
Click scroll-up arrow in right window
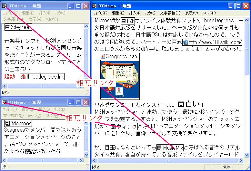pyautogui.click(x=247, y=20)
